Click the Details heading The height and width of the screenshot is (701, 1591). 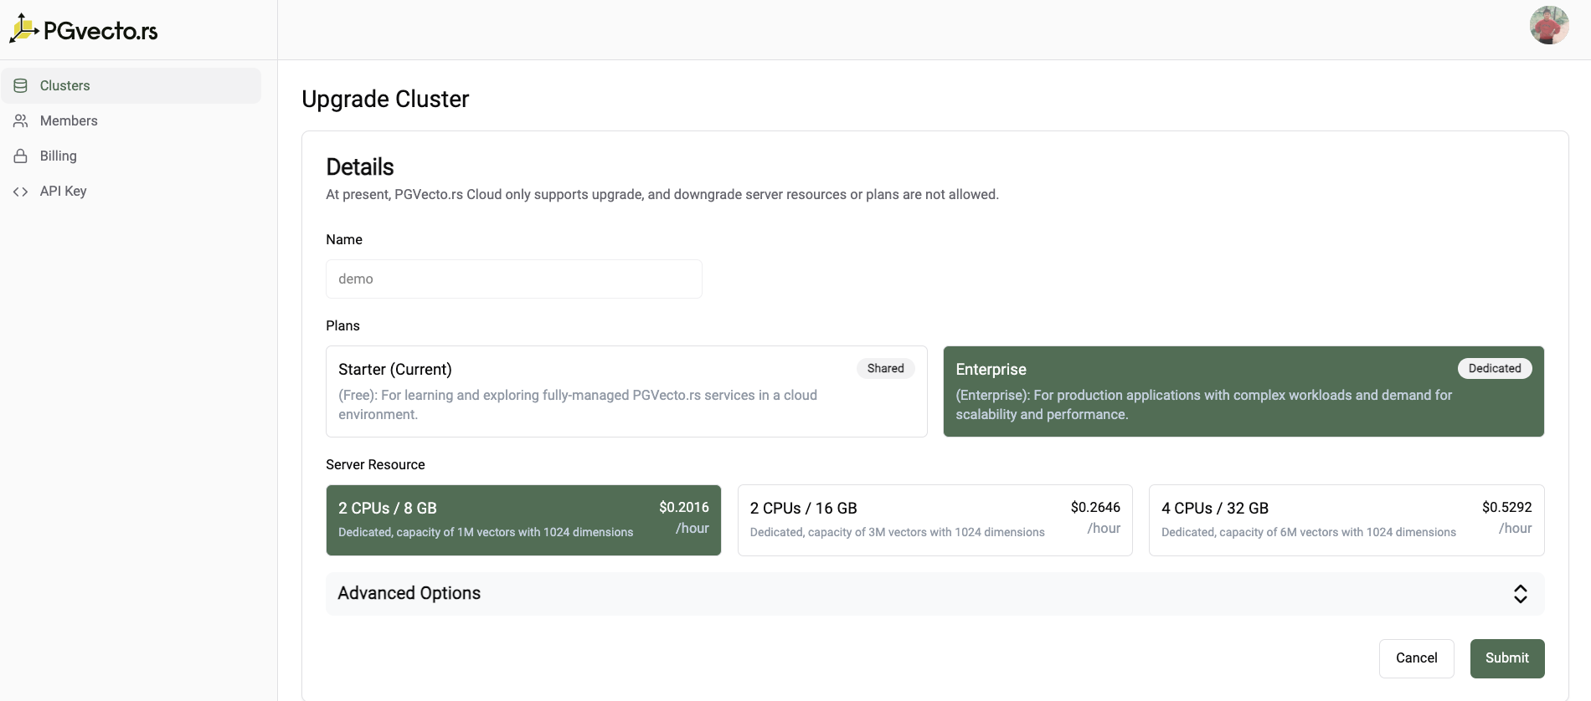click(x=360, y=166)
